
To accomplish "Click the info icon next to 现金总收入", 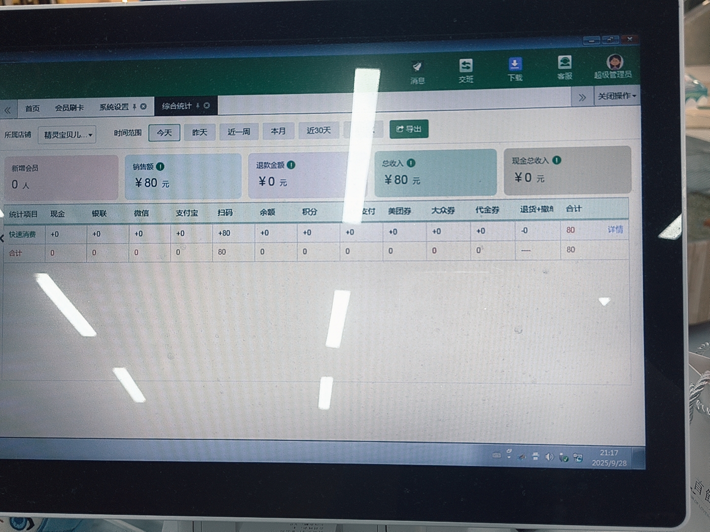I will pos(557,160).
